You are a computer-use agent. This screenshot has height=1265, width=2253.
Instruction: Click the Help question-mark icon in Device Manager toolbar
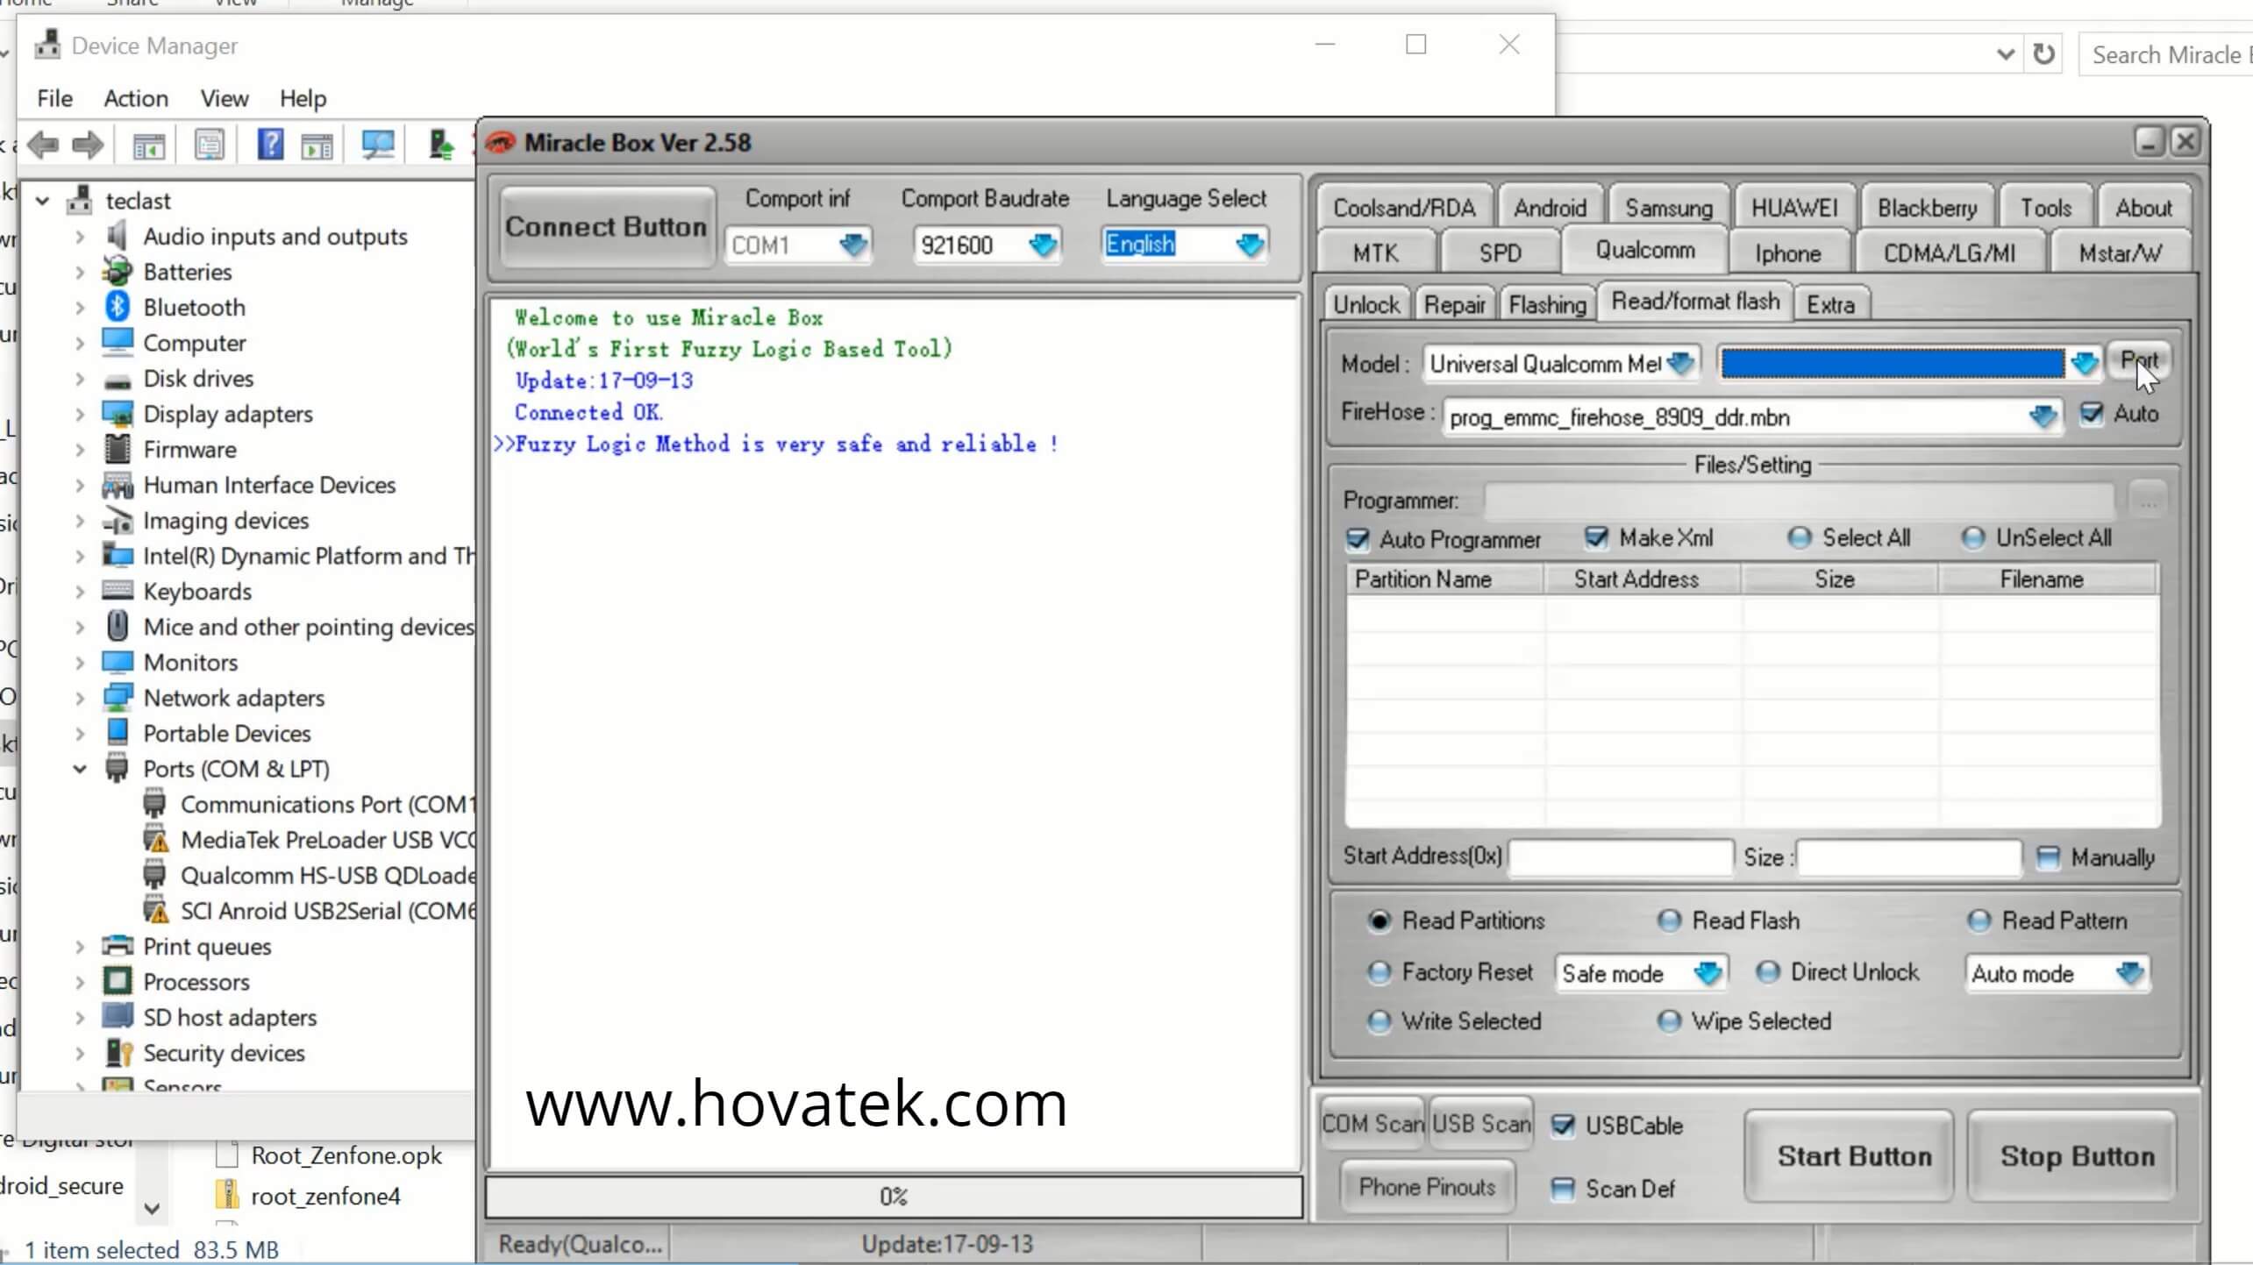[x=270, y=145]
